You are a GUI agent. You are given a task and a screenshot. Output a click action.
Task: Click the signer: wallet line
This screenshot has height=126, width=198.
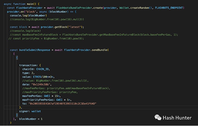(30, 111)
